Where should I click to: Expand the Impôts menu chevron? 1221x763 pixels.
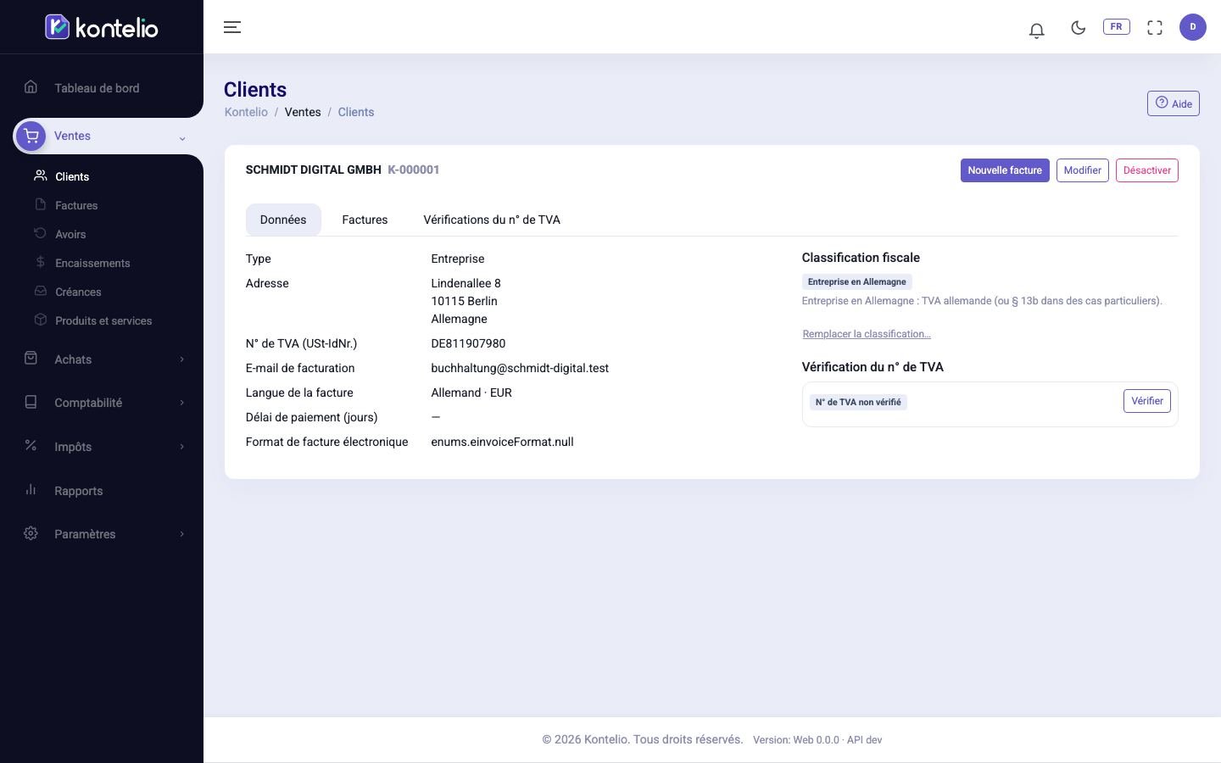coord(182,447)
